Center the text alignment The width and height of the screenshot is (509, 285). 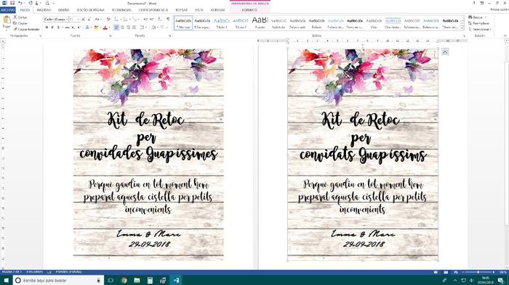(122, 28)
